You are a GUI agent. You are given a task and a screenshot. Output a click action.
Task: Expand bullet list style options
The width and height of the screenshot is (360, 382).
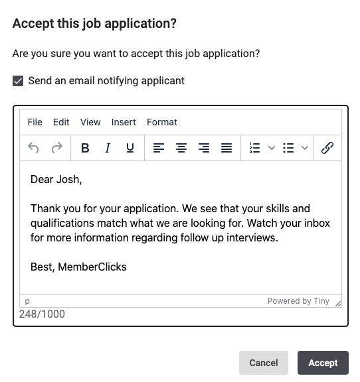[x=305, y=148]
